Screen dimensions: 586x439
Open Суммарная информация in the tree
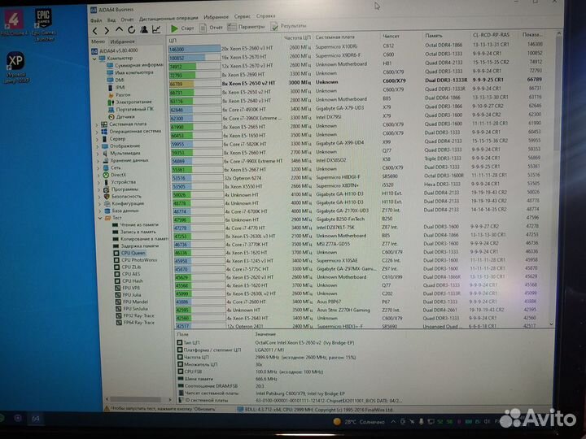[135, 65]
